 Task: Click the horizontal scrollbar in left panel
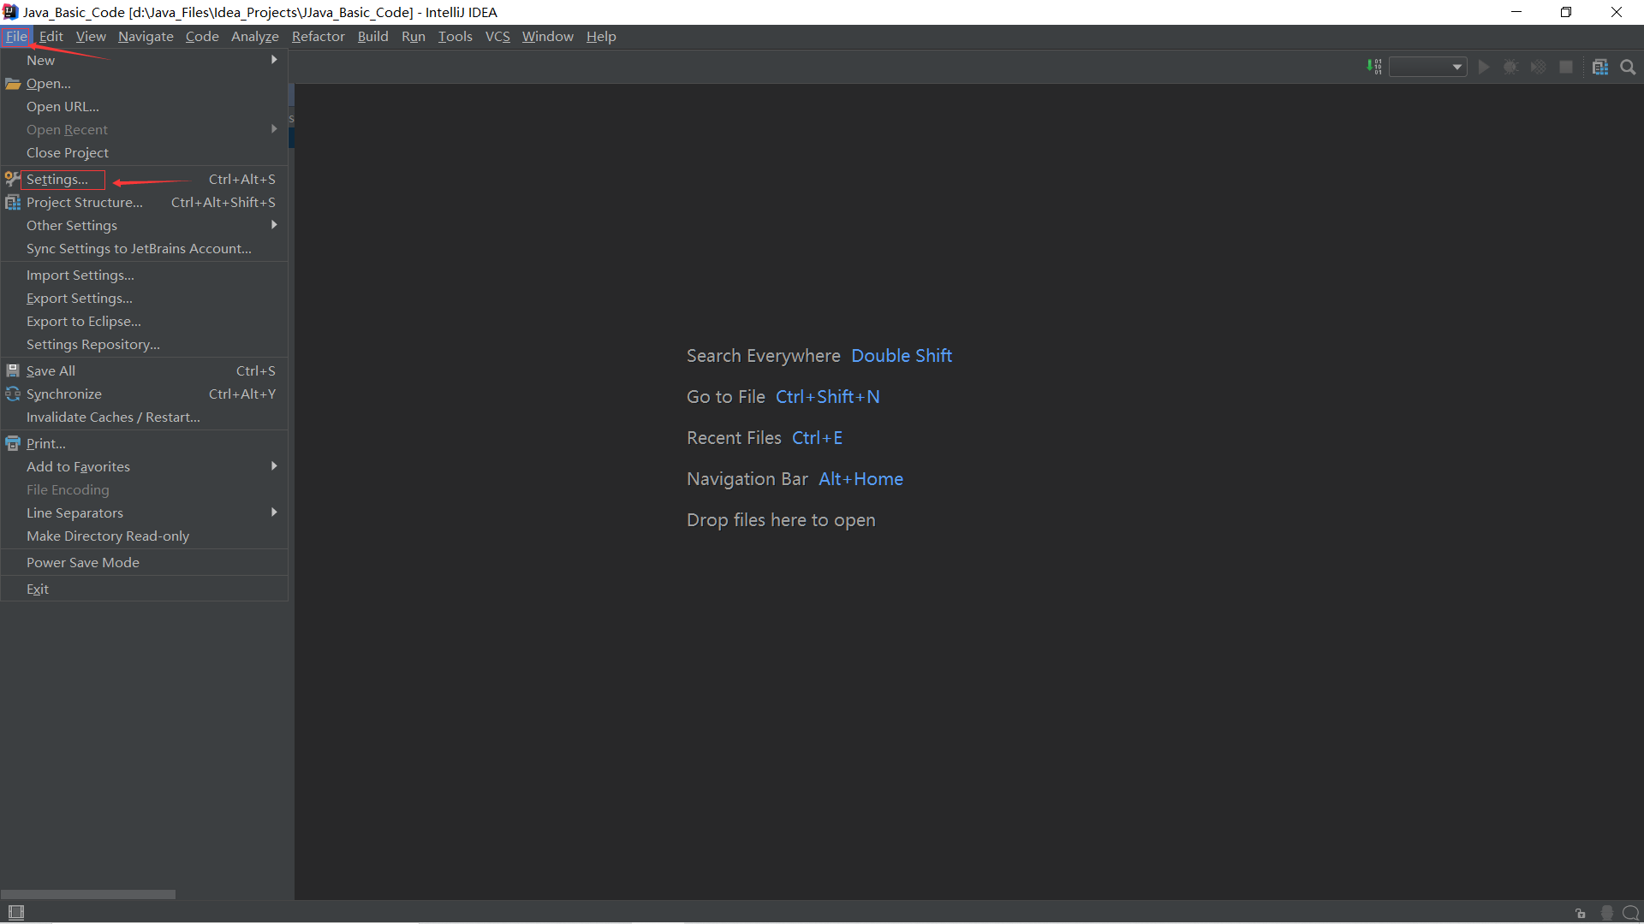click(88, 894)
